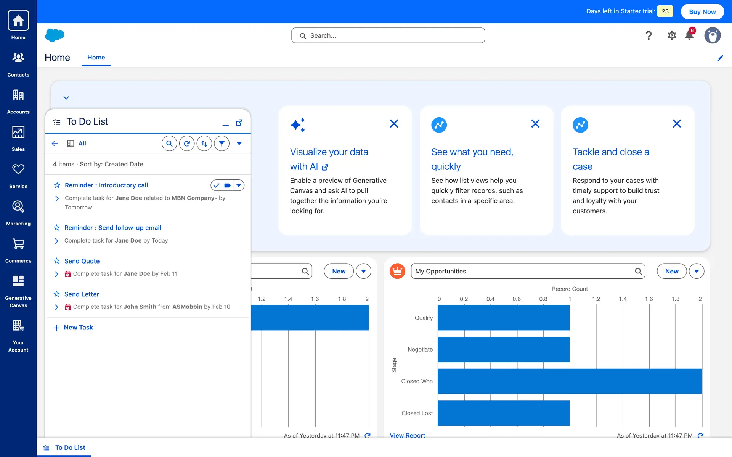Open the View Report link

407,435
